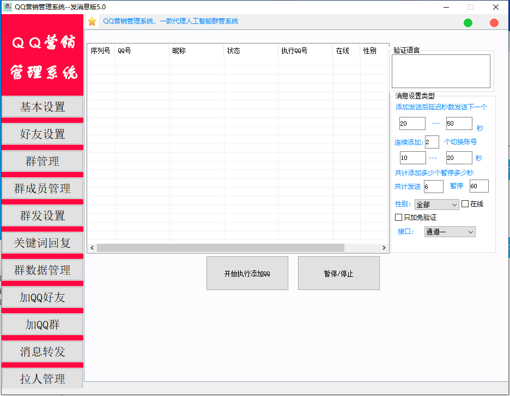Click the switch-account minimum field with 10
Viewport: 510px width, 396px height.
pos(413,158)
